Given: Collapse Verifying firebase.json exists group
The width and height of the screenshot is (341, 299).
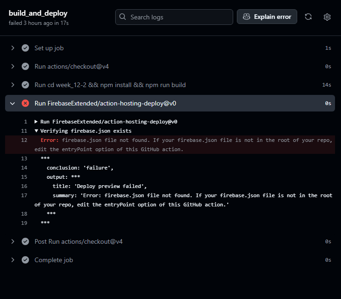Looking at the screenshot, I should coord(36,131).
